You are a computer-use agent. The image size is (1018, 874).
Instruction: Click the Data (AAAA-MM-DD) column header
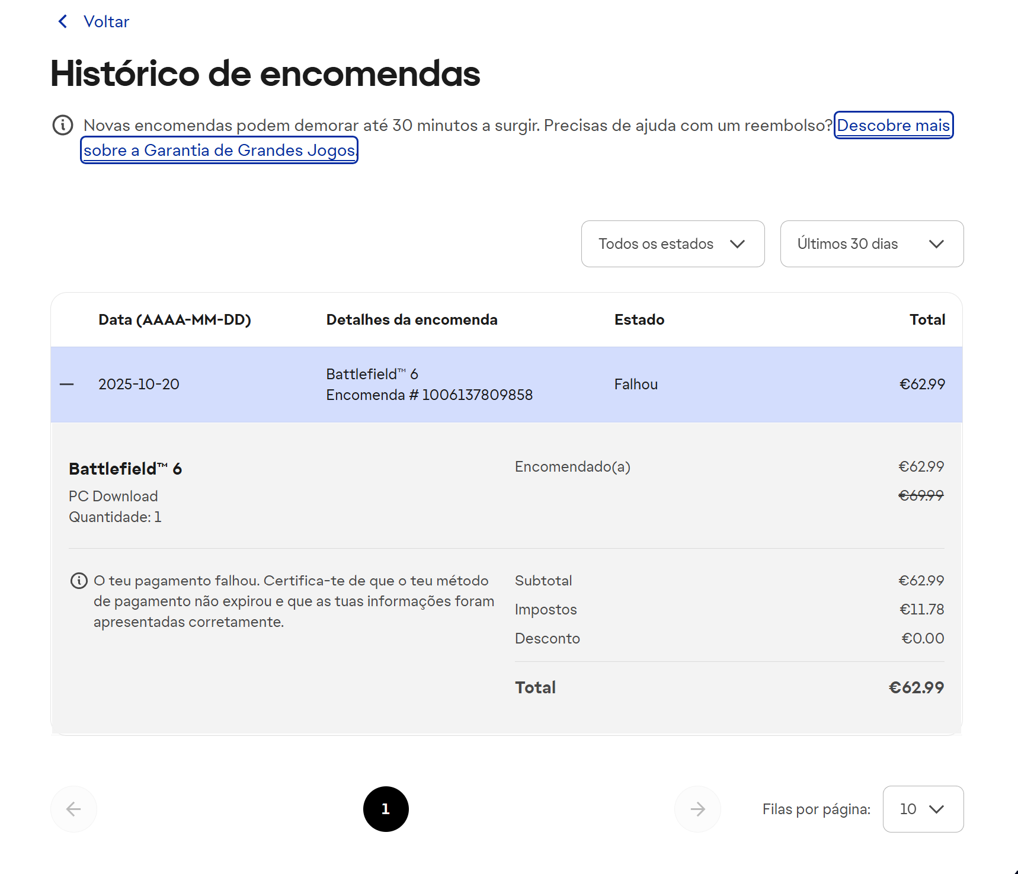coord(175,320)
